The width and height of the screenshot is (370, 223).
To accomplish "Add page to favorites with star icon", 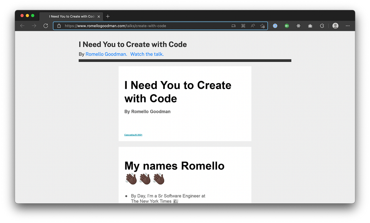I will (x=262, y=26).
